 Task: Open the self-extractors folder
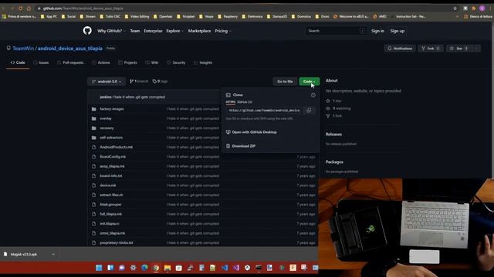[111, 138]
